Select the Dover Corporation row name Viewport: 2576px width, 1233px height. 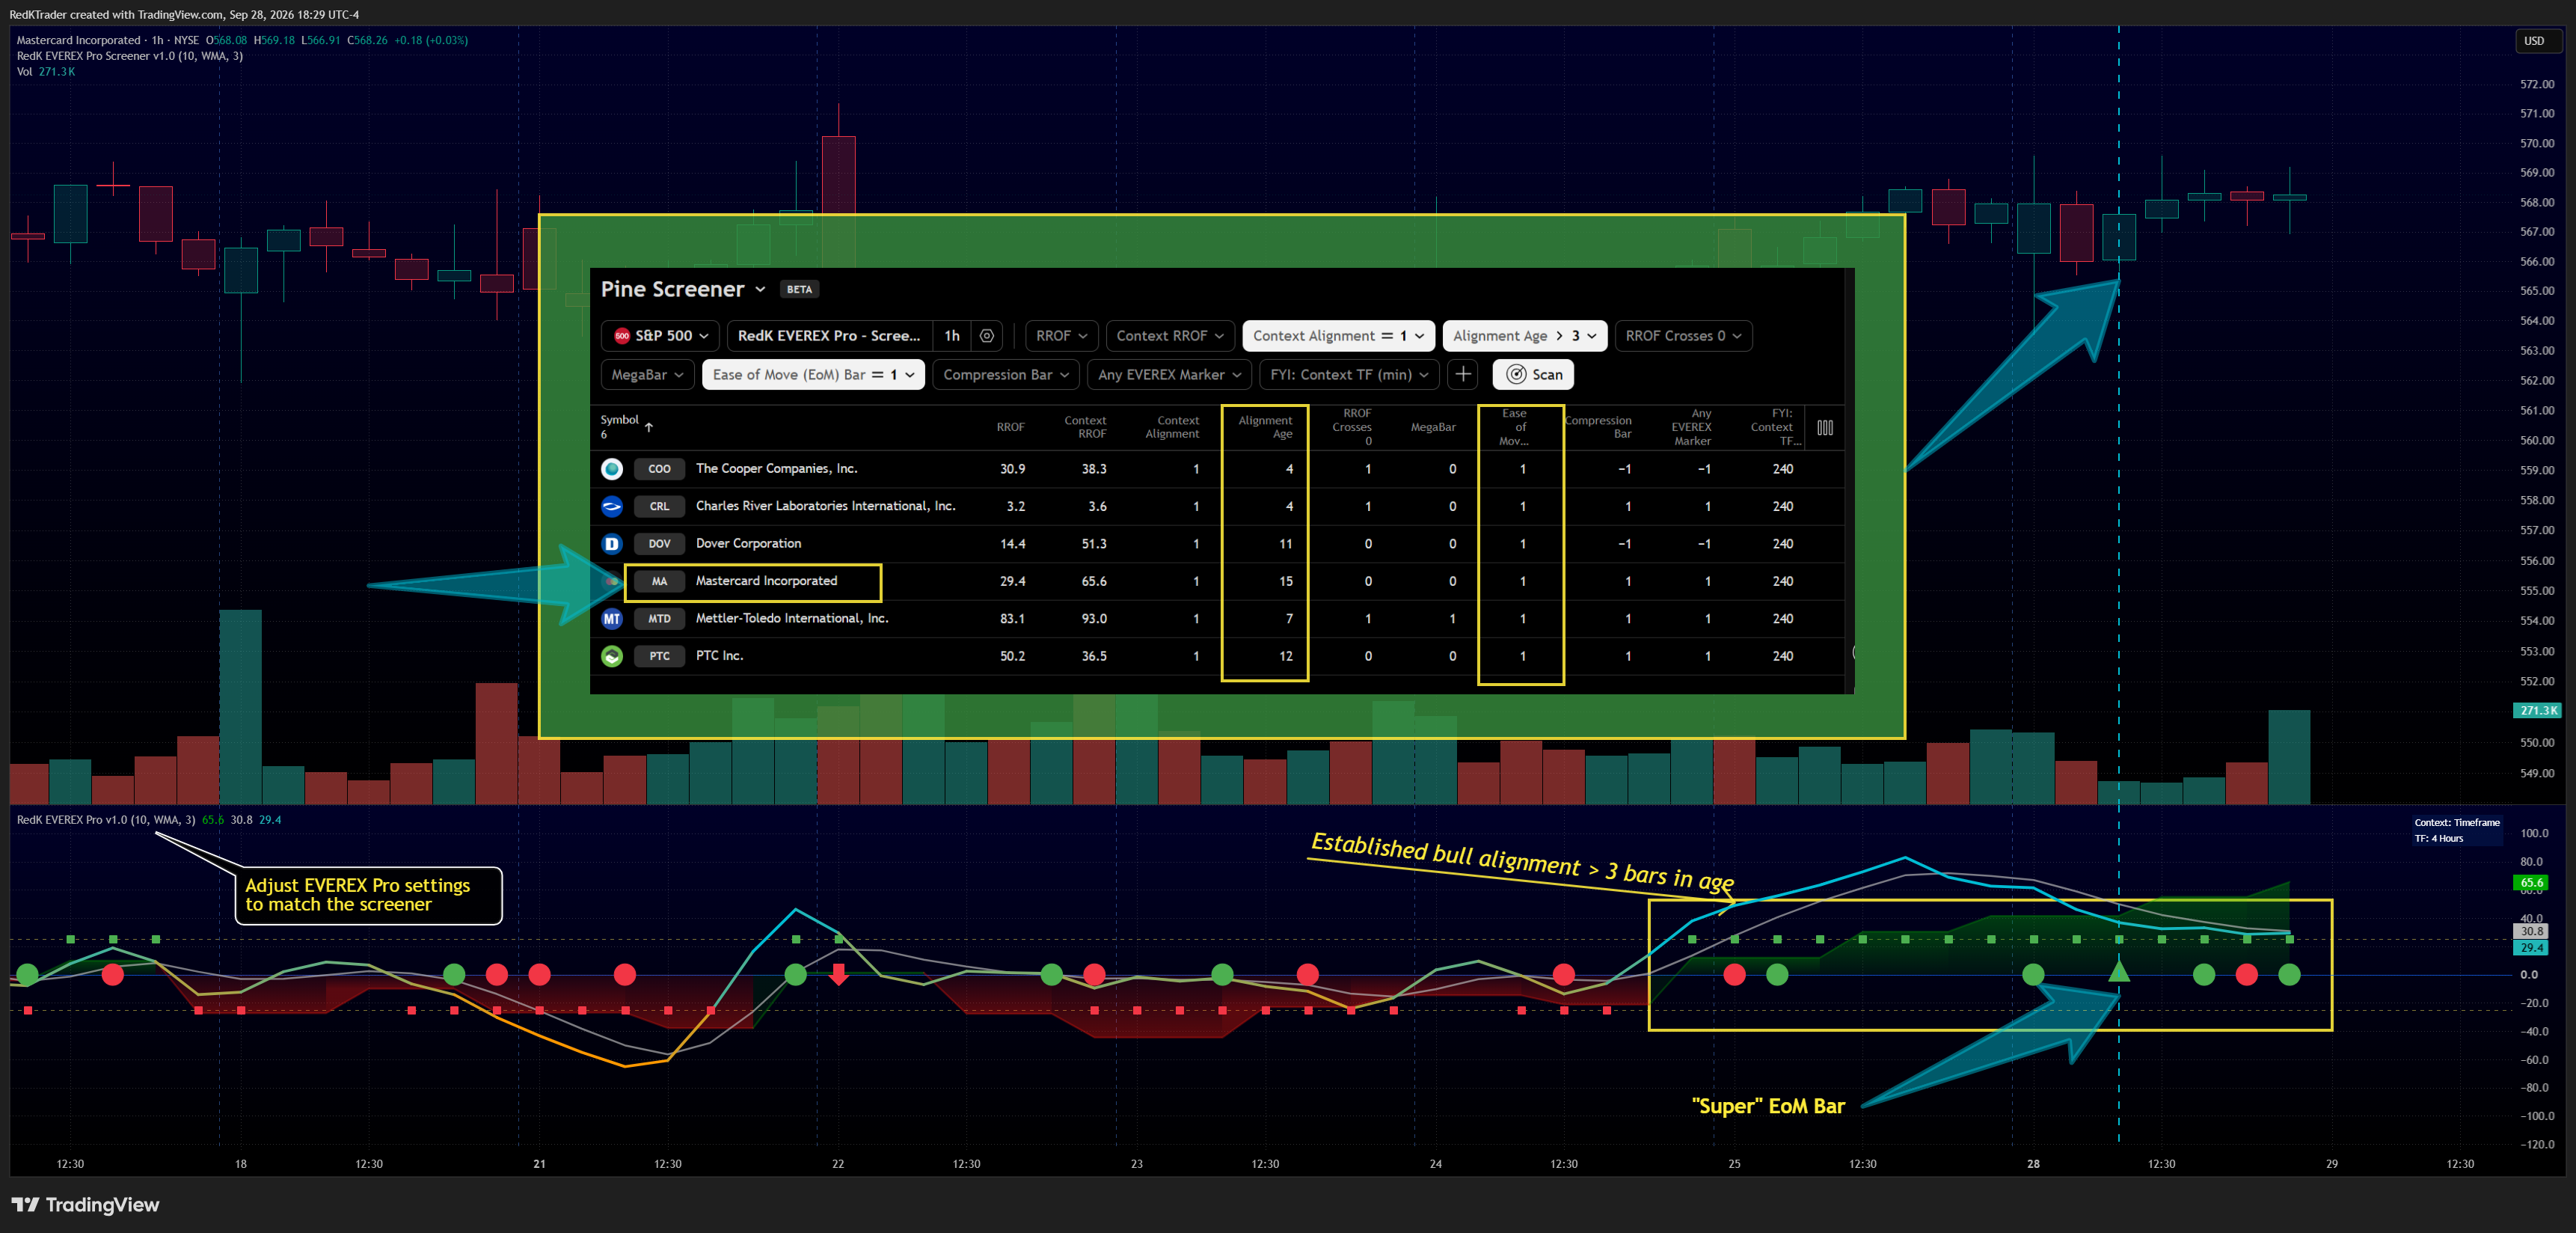point(748,544)
